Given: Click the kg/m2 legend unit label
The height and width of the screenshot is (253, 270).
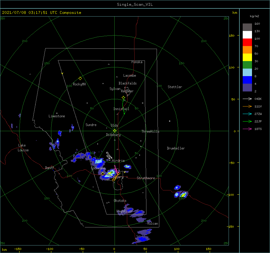Looking at the screenshot, I should pyautogui.click(x=254, y=16).
